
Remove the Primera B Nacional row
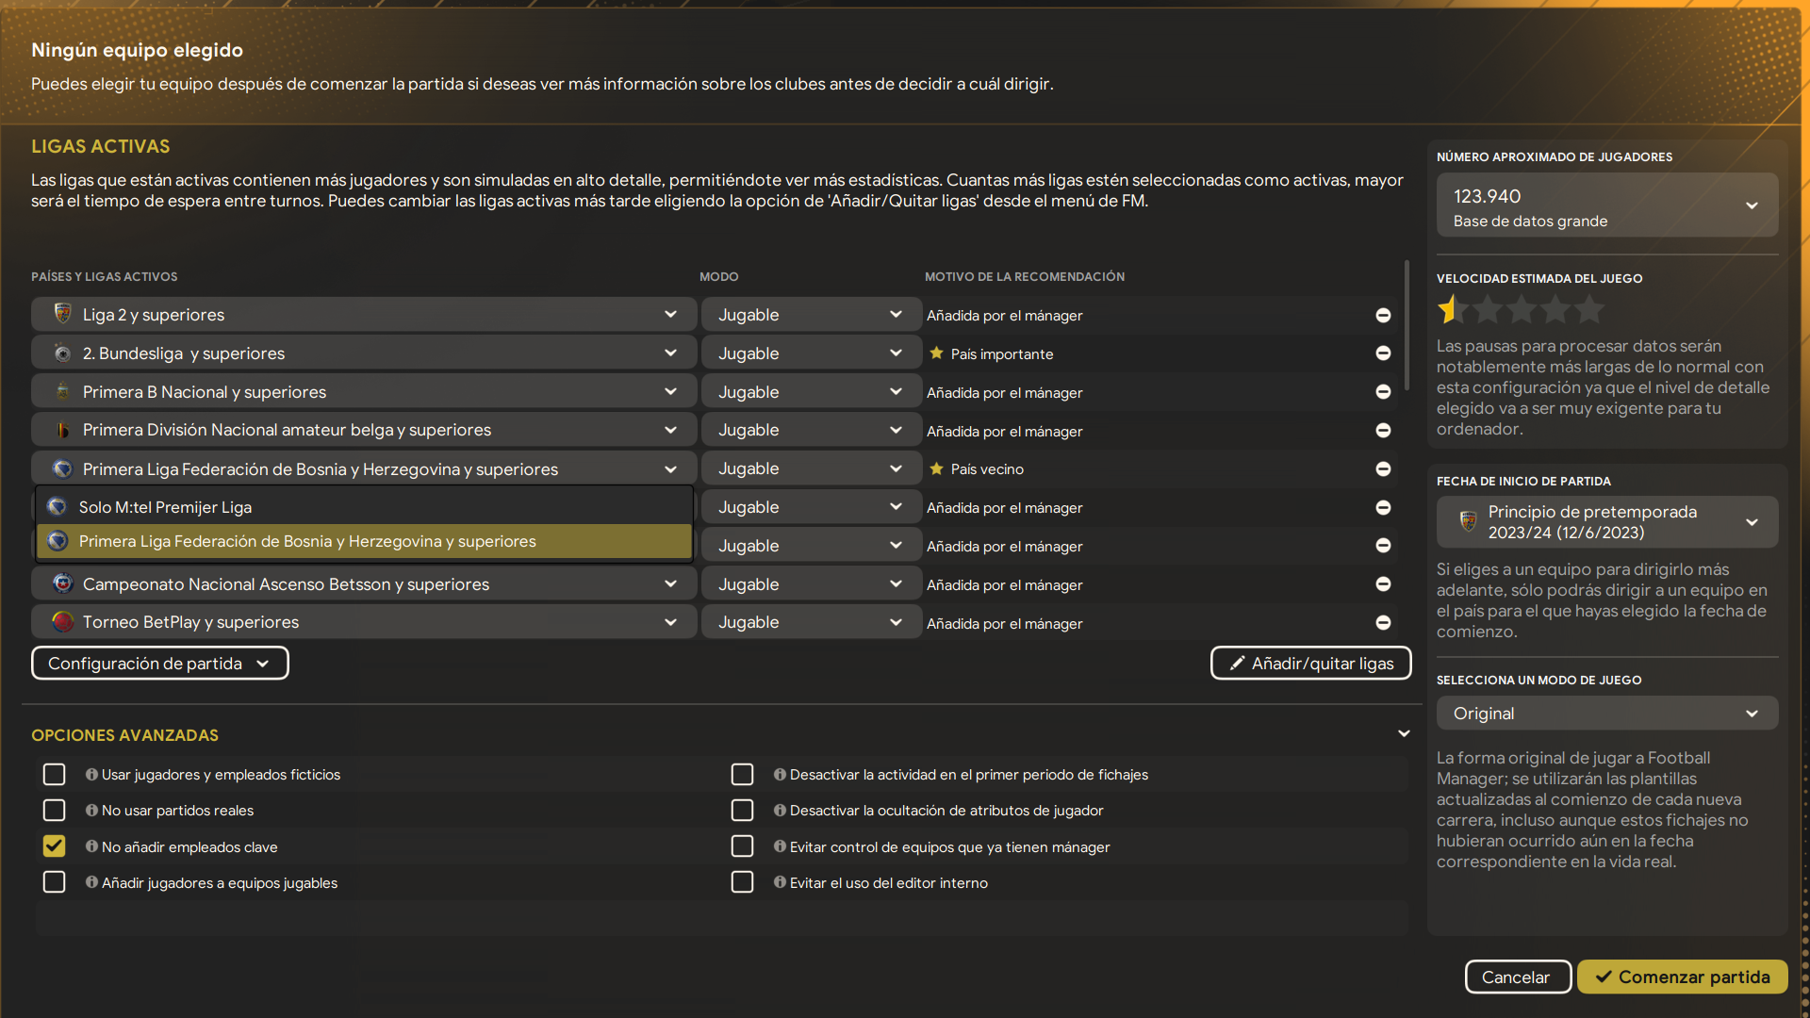click(x=1383, y=392)
